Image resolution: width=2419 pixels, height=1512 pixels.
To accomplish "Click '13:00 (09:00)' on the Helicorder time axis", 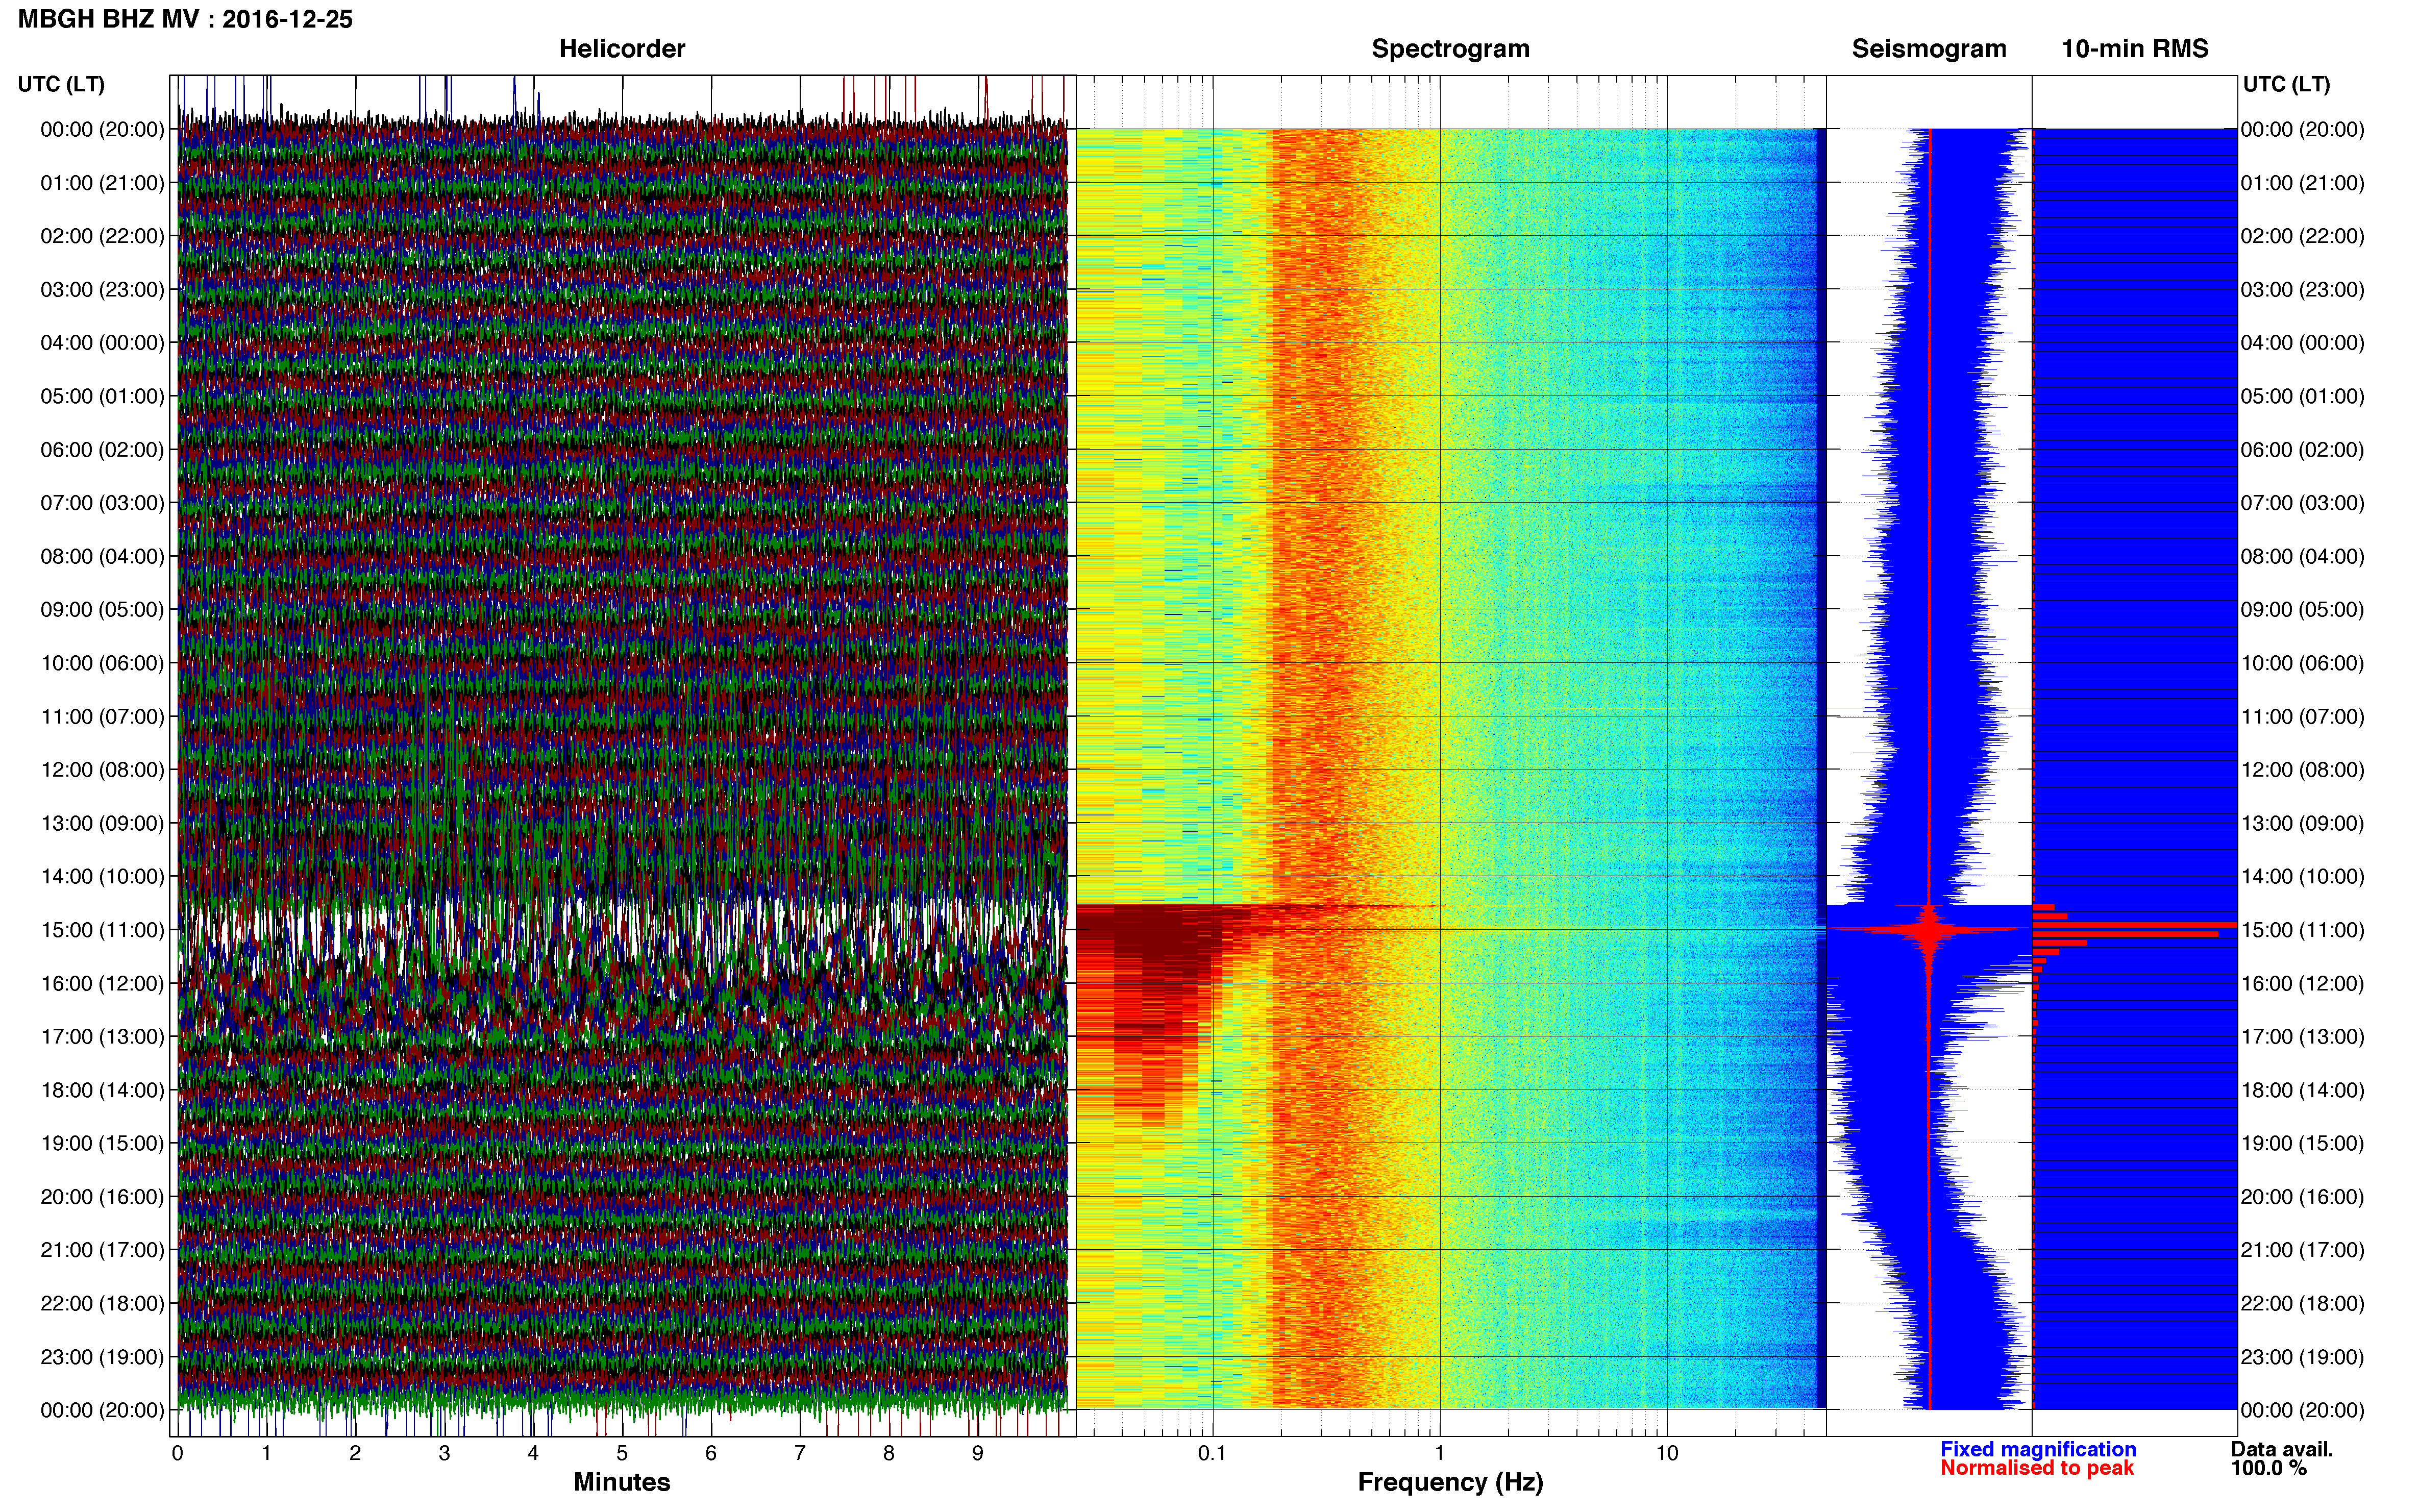I will 102,823.
